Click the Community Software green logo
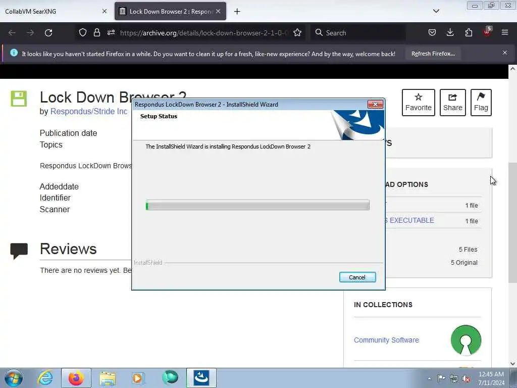The image size is (517, 388). click(466, 340)
